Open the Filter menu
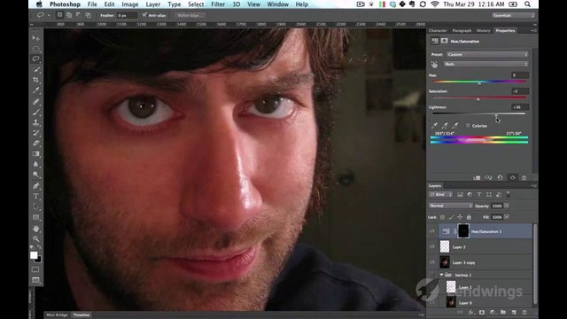The height and width of the screenshot is (319, 567). click(218, 4)
